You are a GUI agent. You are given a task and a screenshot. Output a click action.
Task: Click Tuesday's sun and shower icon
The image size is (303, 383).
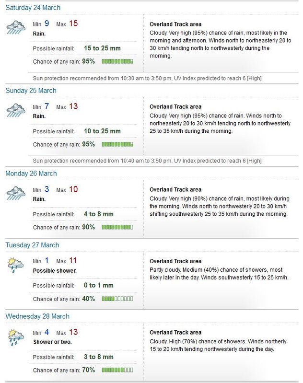click(x=15, y=265)
